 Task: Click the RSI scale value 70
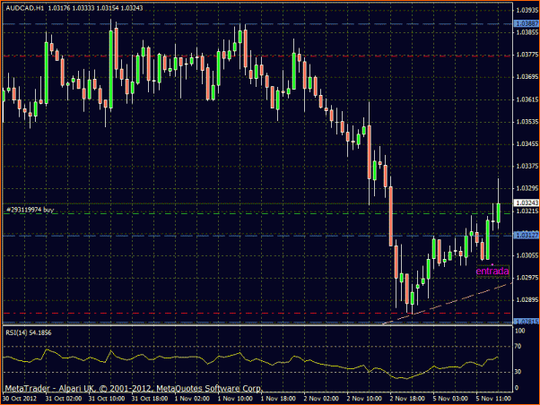click(518, 347)
